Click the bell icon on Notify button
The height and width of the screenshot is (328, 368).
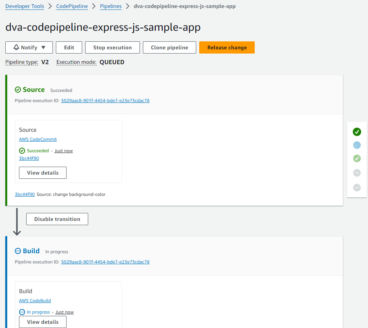[16, 47]
